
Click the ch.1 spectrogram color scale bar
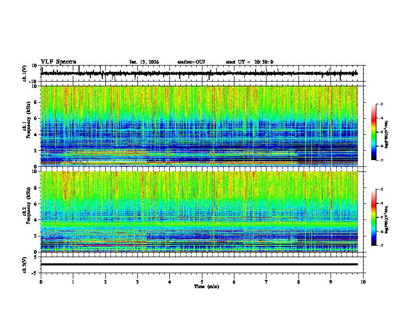pyautogui.click(x=374, y=132)
